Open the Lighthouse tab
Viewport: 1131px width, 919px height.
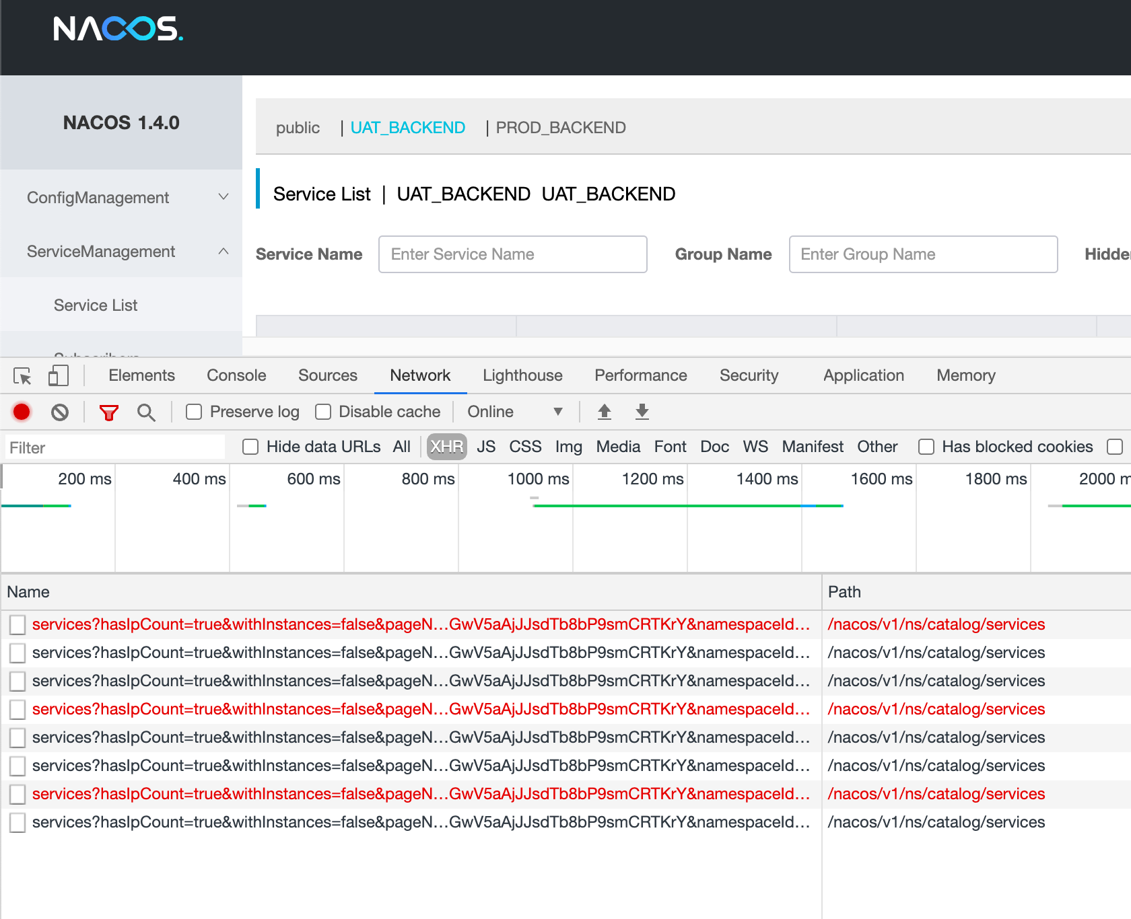522,375
